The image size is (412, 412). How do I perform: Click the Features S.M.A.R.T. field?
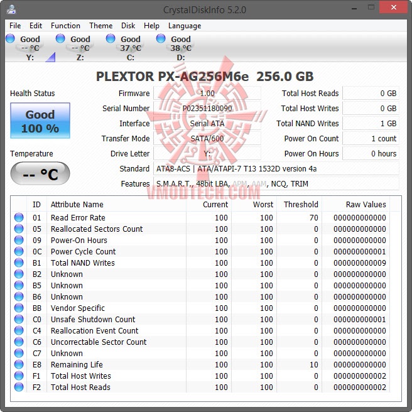pos(276,183)
